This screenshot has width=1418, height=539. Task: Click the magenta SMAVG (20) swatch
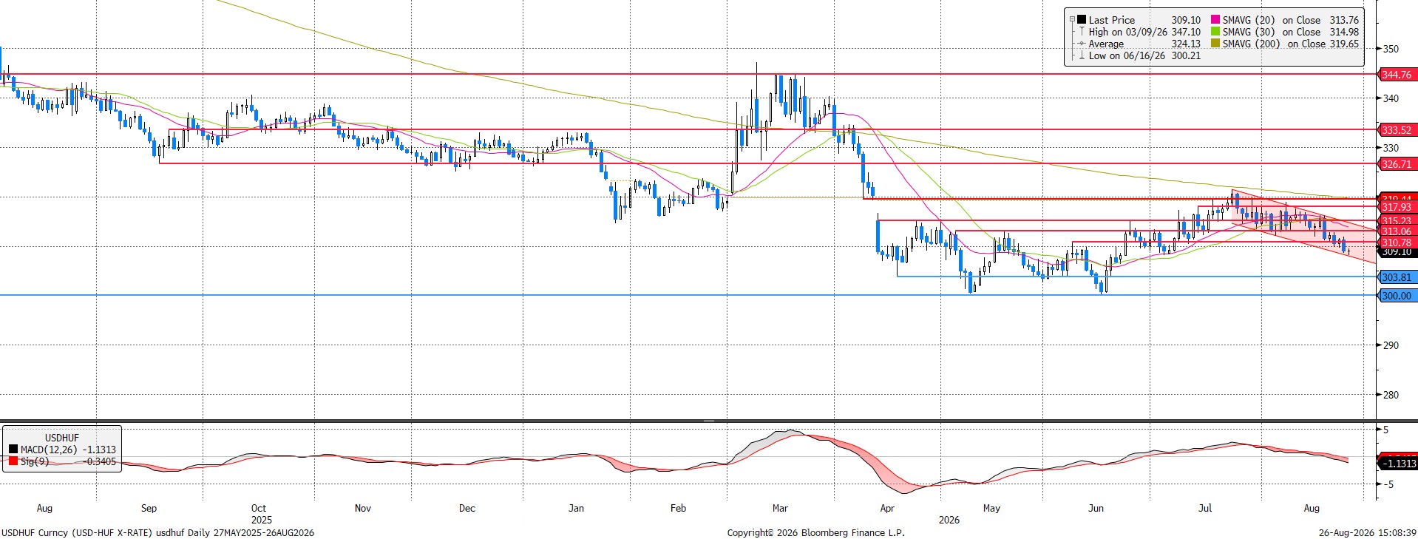tap(1215, 20)
